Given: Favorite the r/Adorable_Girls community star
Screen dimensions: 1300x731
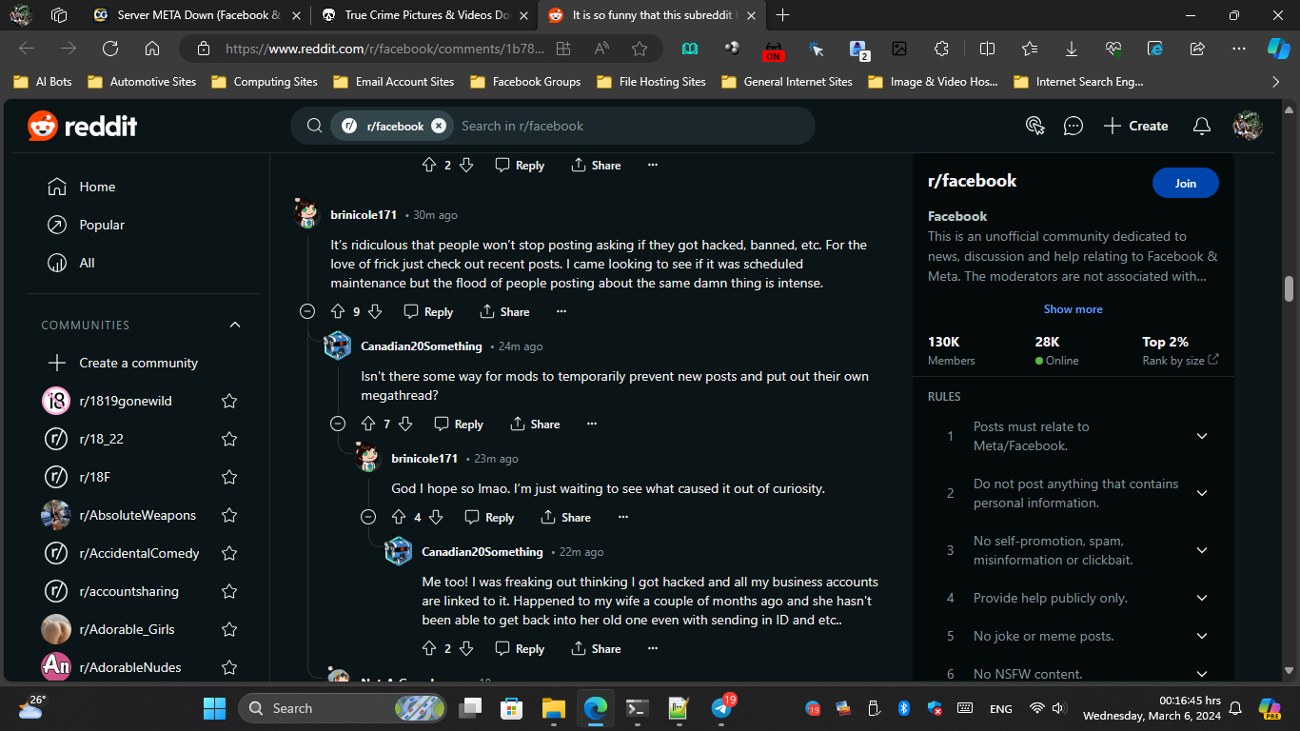Looking at the screenshot, I should coord(229,629).
